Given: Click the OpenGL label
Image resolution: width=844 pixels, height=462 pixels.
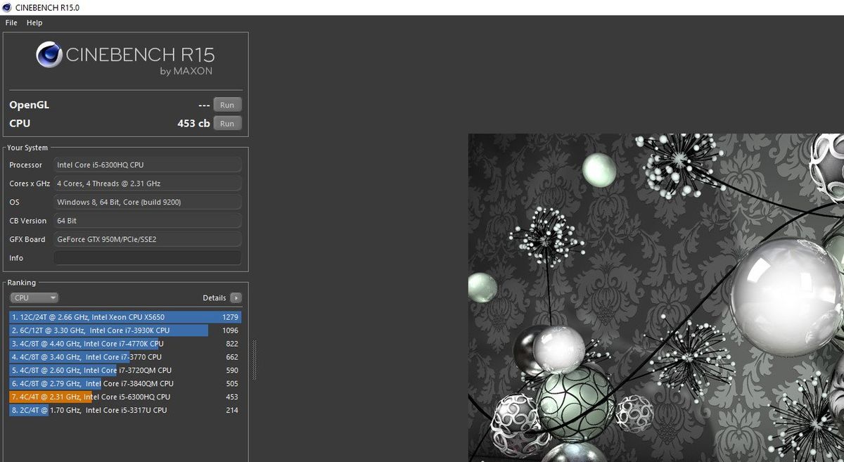Looking at the screenshot, I should [x=29, y=105].
